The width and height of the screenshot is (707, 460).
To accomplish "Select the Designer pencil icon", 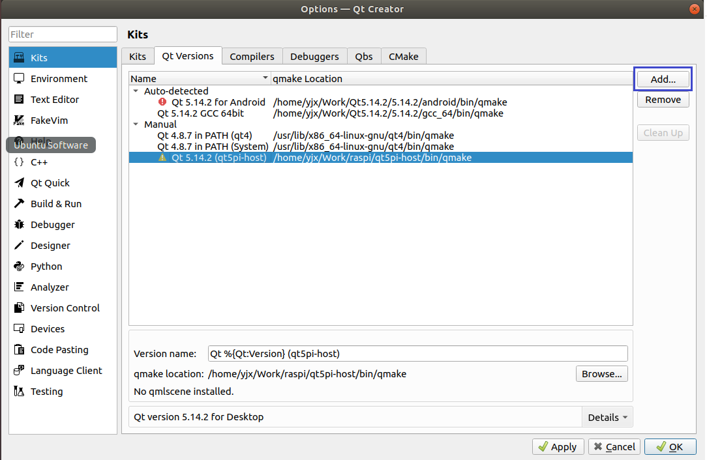I will point(19,245).
